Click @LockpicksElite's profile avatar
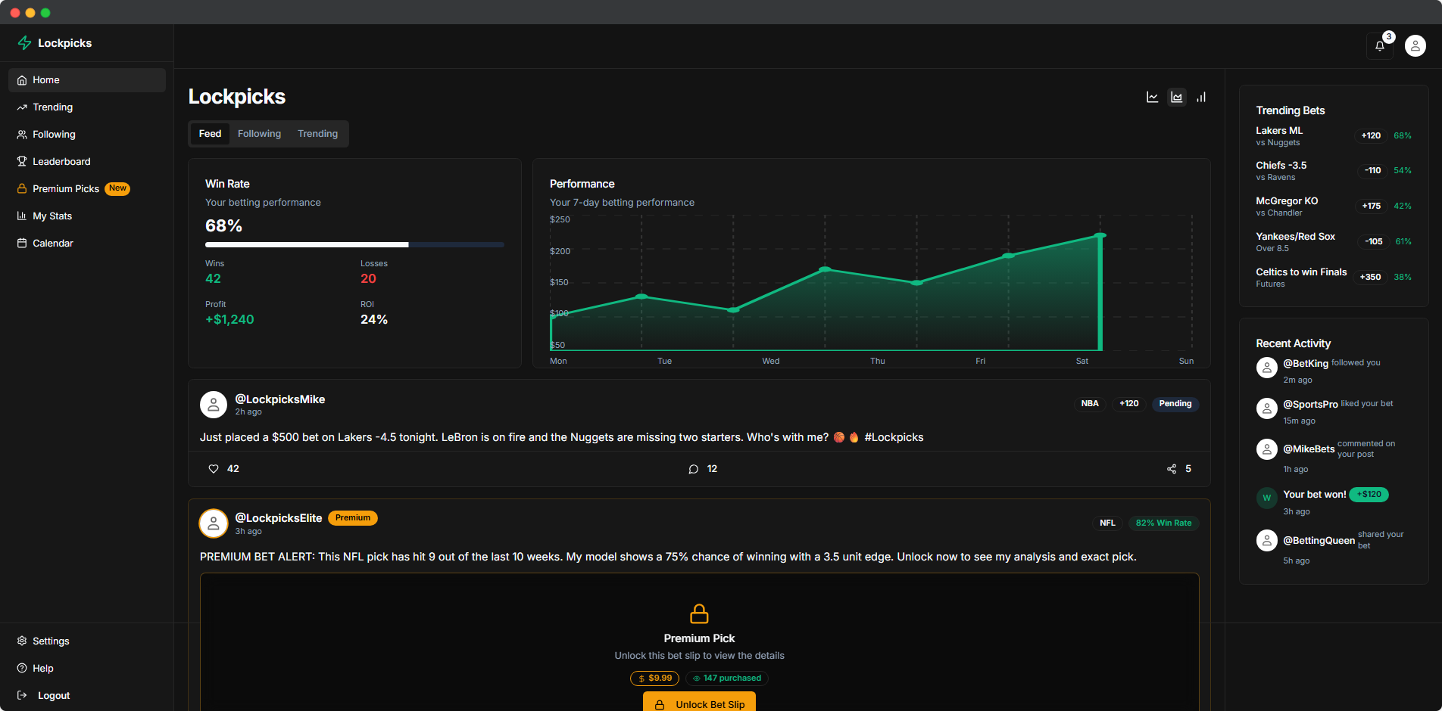 point(213,523)
